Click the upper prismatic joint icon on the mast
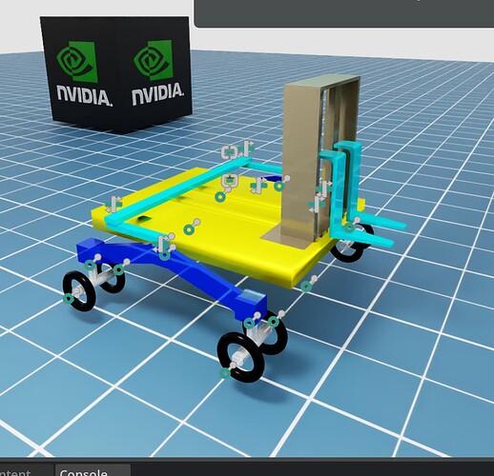The width and height of the screenshot is (494, 476). (324, 188)
